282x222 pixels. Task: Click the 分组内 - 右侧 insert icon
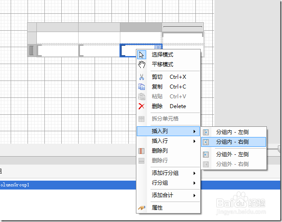click(x=206, y=142)
